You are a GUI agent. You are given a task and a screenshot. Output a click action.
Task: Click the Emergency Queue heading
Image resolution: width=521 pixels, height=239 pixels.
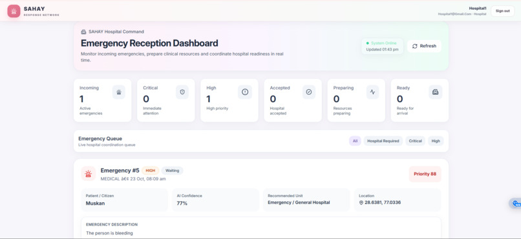100,139
